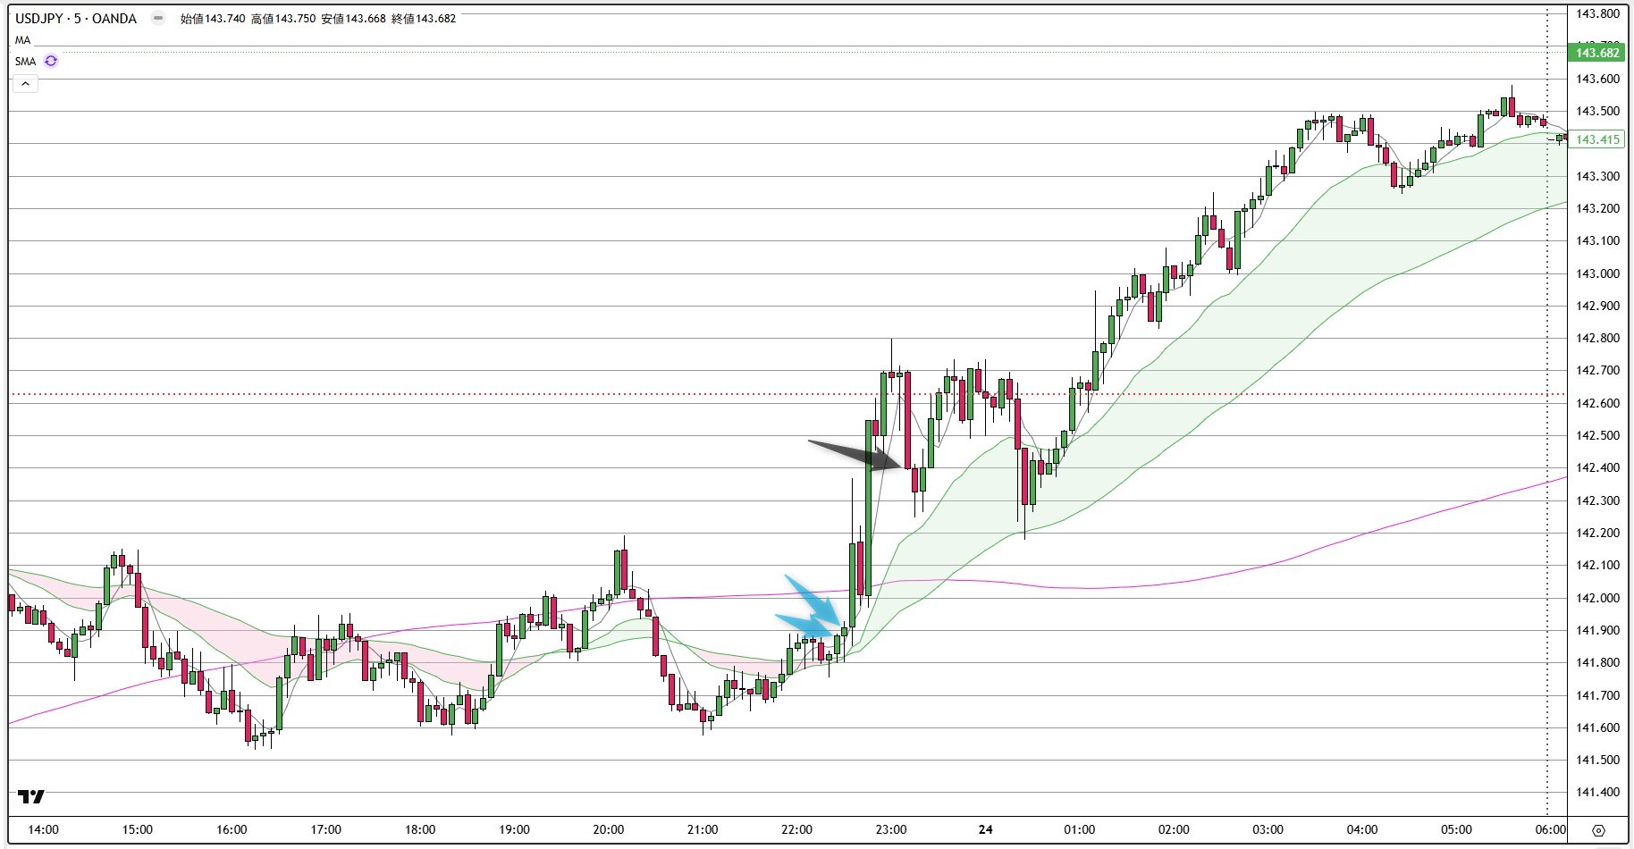The width and height of the screenshot is (1634, 849).
Task: Click the 20:00 time axis label
Action: point(609,829)
